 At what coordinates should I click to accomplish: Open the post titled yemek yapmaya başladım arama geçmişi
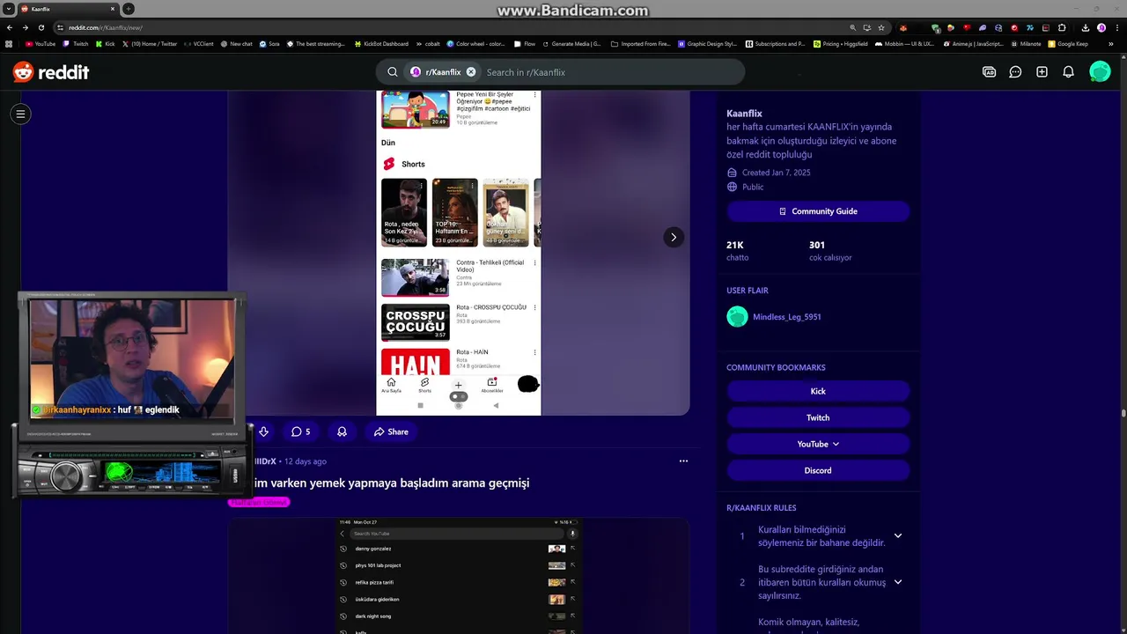click(x=391, y=483)
